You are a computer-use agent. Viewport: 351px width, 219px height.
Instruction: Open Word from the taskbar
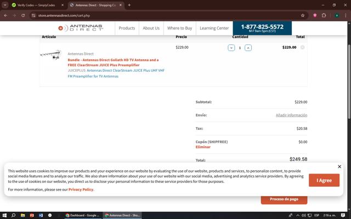click(41, 215)
